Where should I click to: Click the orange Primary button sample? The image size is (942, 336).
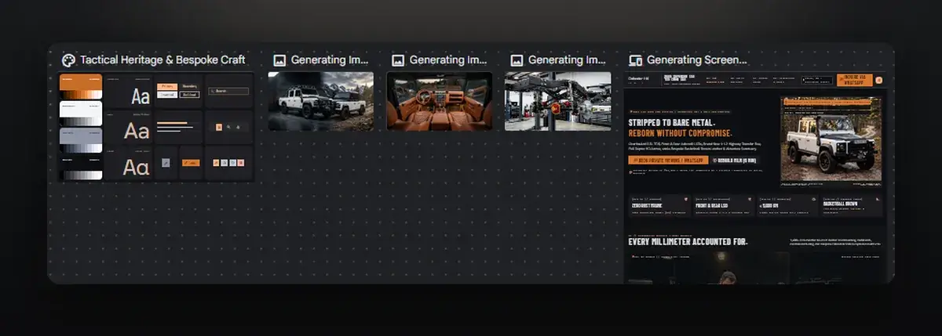pos(166,86)
